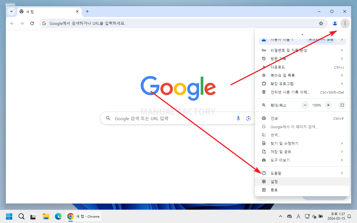Bookmark this tab with the star icon
Viewport: 357px width, 223px height.
pyautogui.click(x=321, y=23)
